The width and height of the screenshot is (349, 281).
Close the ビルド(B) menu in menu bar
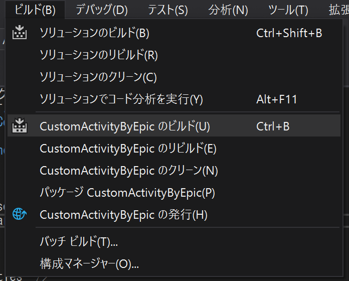pyautogui.click(x=35, y=10)
